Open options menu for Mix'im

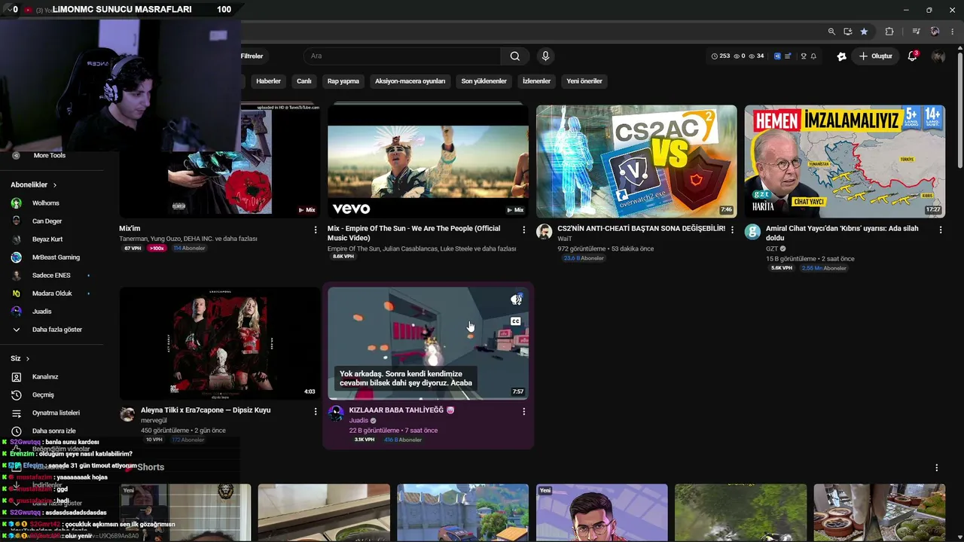[316, 230]
